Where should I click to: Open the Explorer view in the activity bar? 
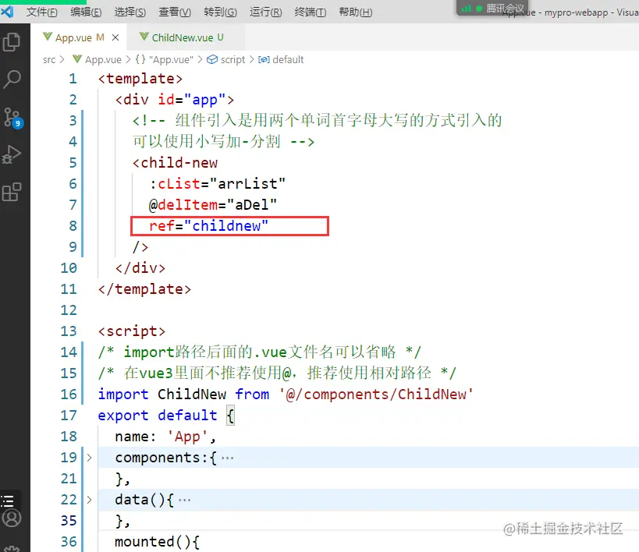(12, 42)
